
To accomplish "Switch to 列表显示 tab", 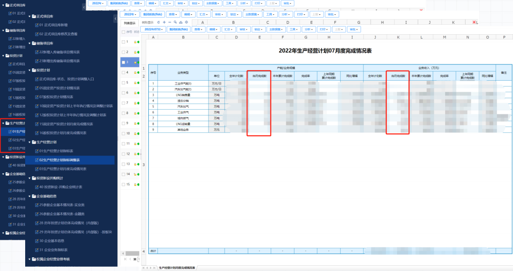I will (130, 23).
